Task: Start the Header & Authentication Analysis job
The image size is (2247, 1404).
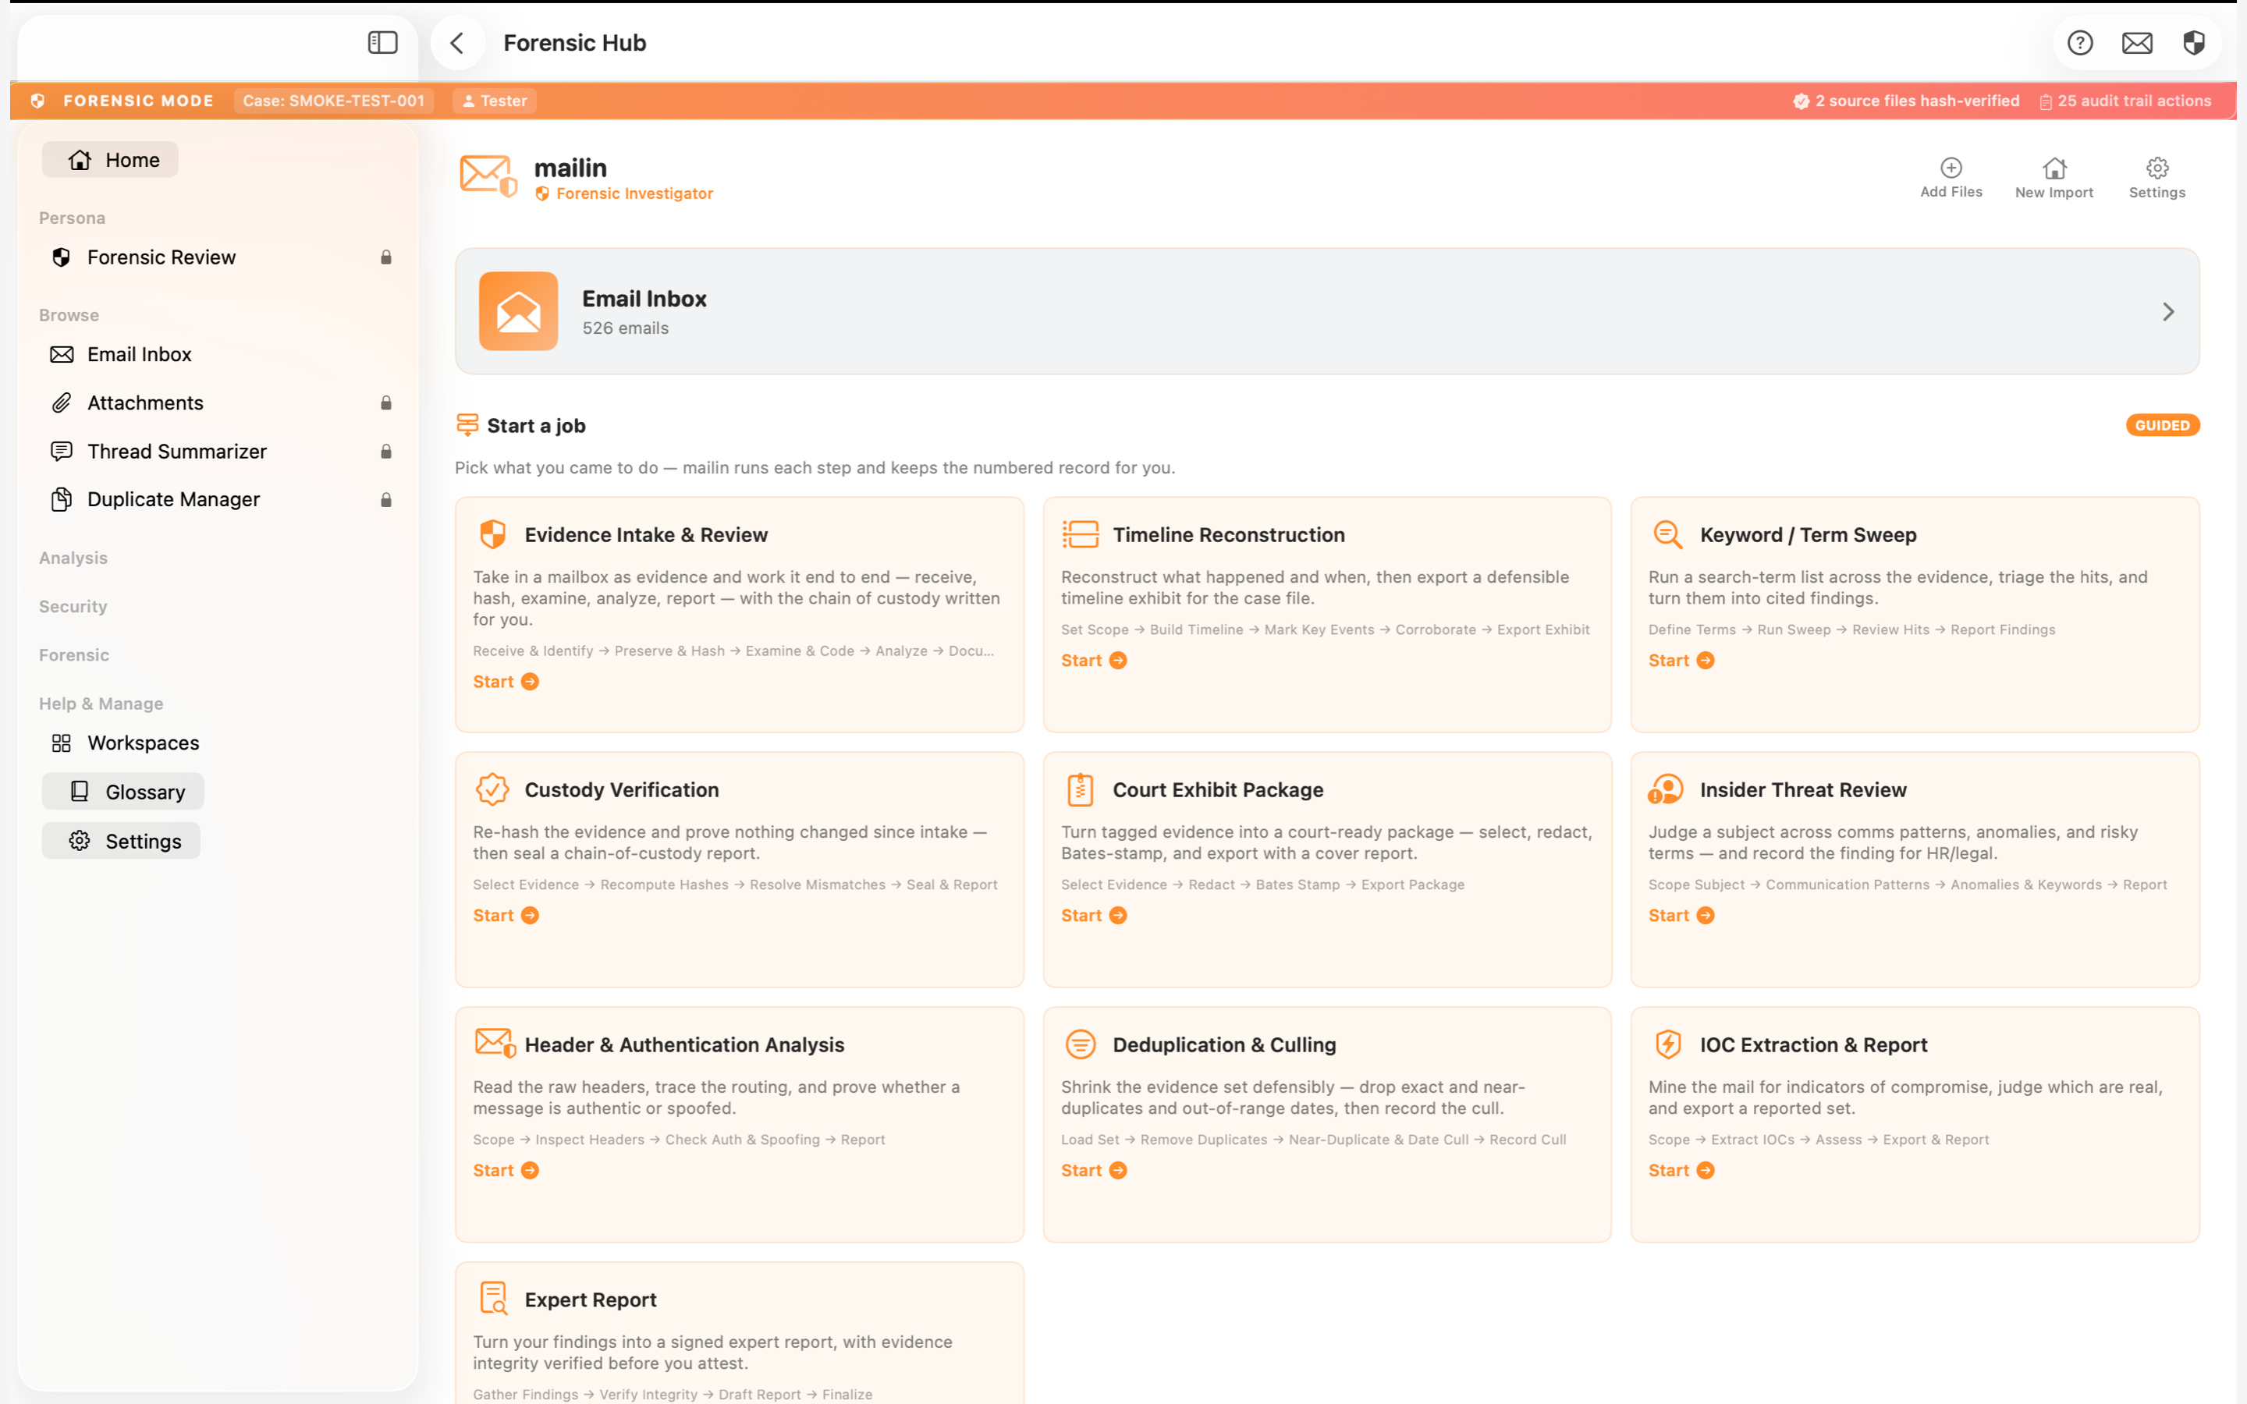Action: click(x=506, y=1170)
